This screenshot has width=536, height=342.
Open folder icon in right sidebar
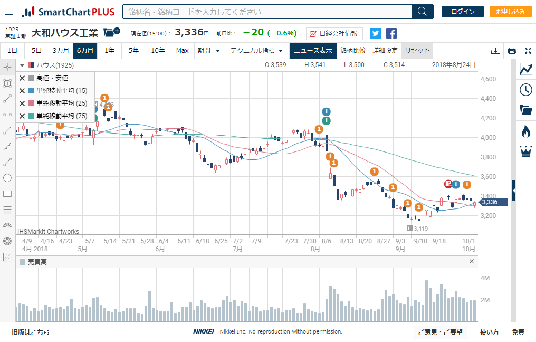526,110
